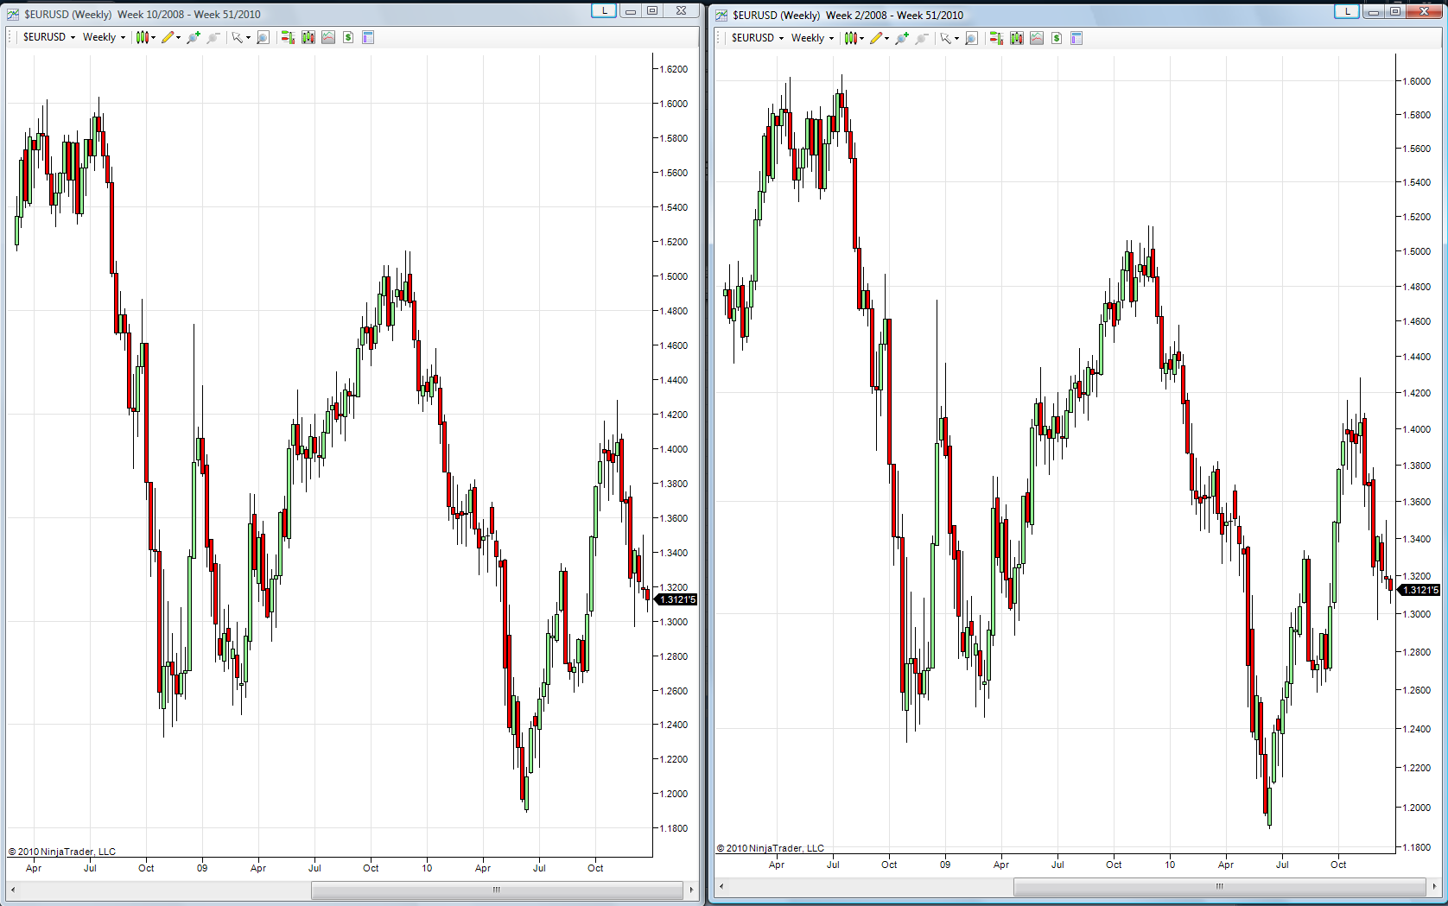Click the horizontal scrollbar thumb in Week 10/2008 chart

(497, 890)
